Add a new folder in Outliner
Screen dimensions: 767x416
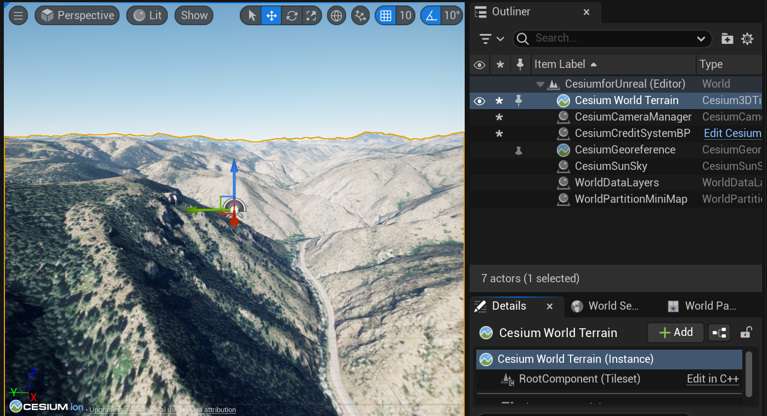pyautogui.click(x=727, y=38)
